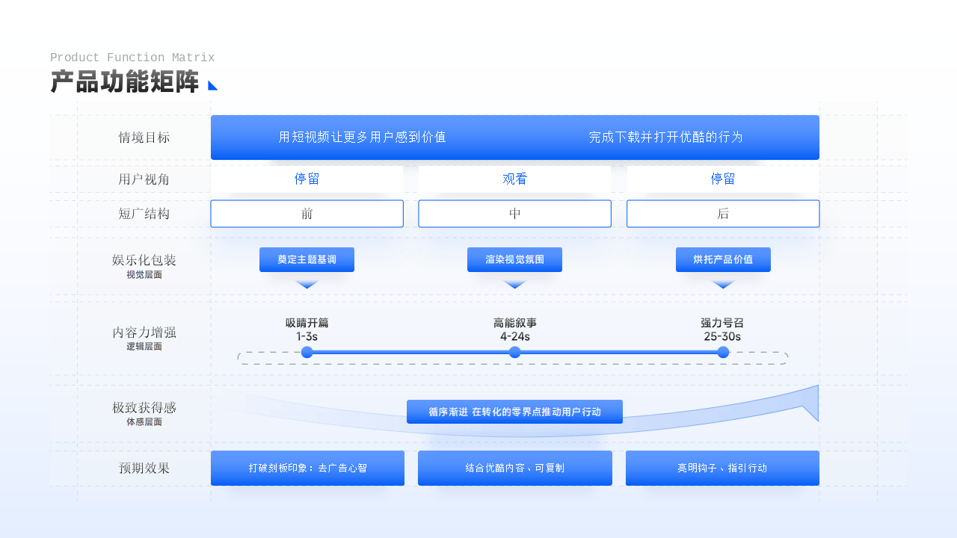Click the 亮明钩子、指引行动 box
This screenshot has height=538, width=957.
point(722,468)
